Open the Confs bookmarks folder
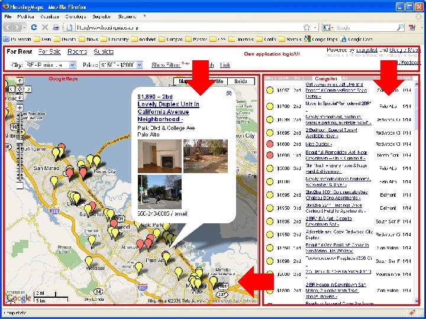Image resolution: width=426 pixels, height=319 pixels. pos(266,40)
